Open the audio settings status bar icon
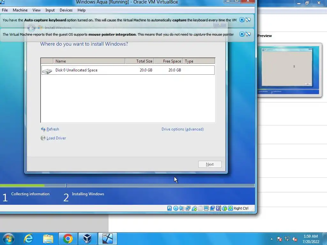This screenshot has height=245, width=327. (182, 208)
